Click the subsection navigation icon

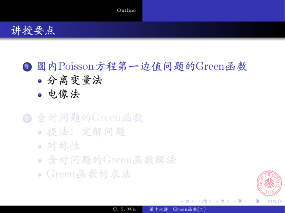223,201
